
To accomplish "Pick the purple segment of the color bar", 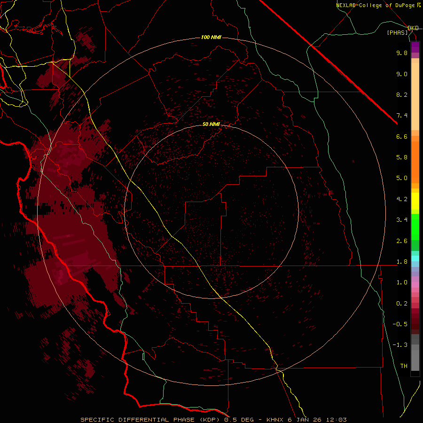I will (x=415, y=47).
